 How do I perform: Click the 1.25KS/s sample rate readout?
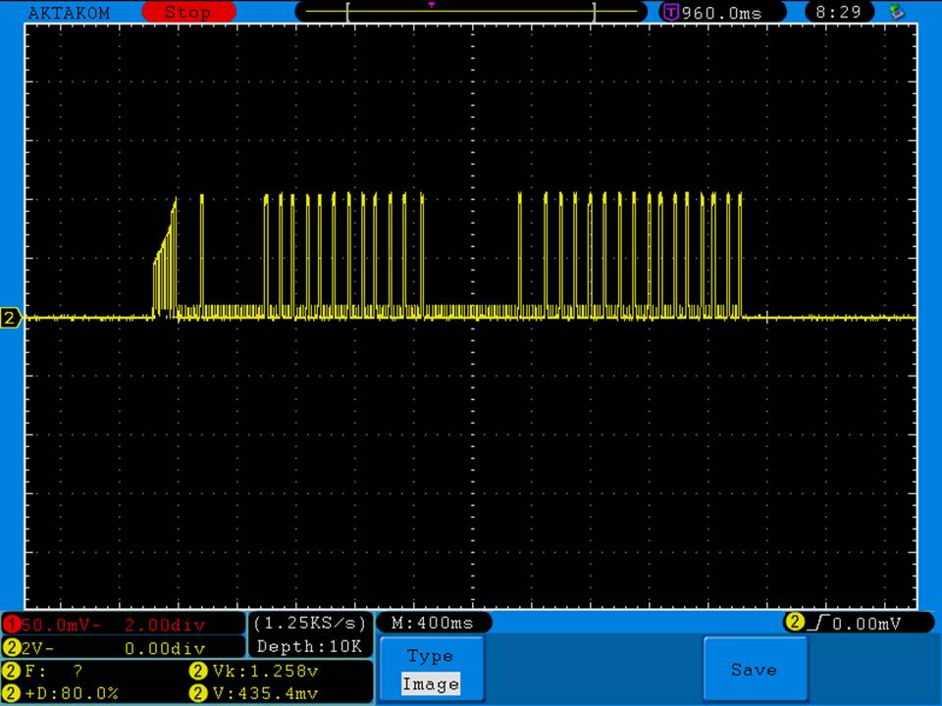click(x=310, y=623)
